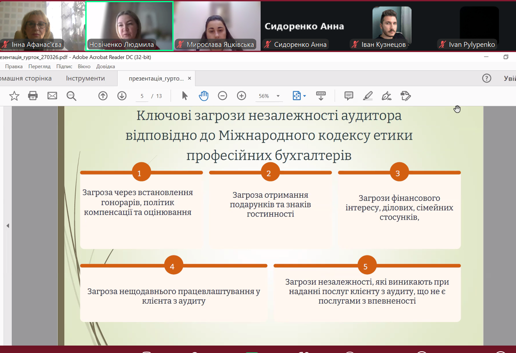This screenshot has width=516, height=353.
Task: Close the презентація_гурток document tab
Action: (x=189, y=79)
